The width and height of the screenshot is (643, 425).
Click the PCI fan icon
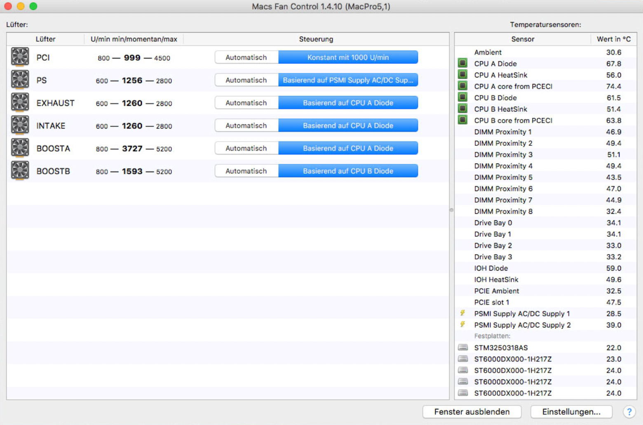(20, 57)
